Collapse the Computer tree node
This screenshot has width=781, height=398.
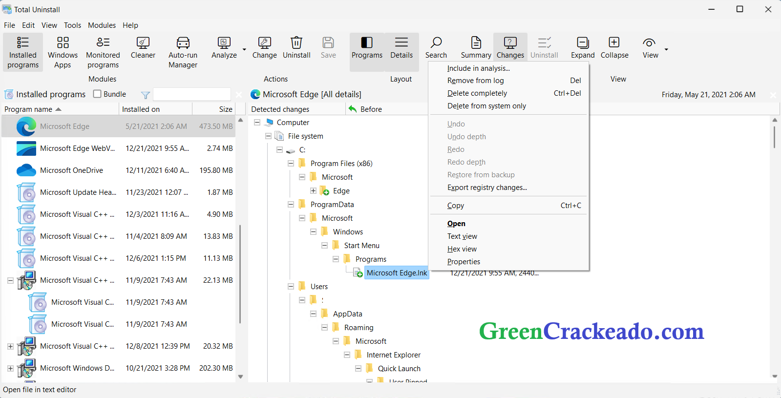(257, 123)
